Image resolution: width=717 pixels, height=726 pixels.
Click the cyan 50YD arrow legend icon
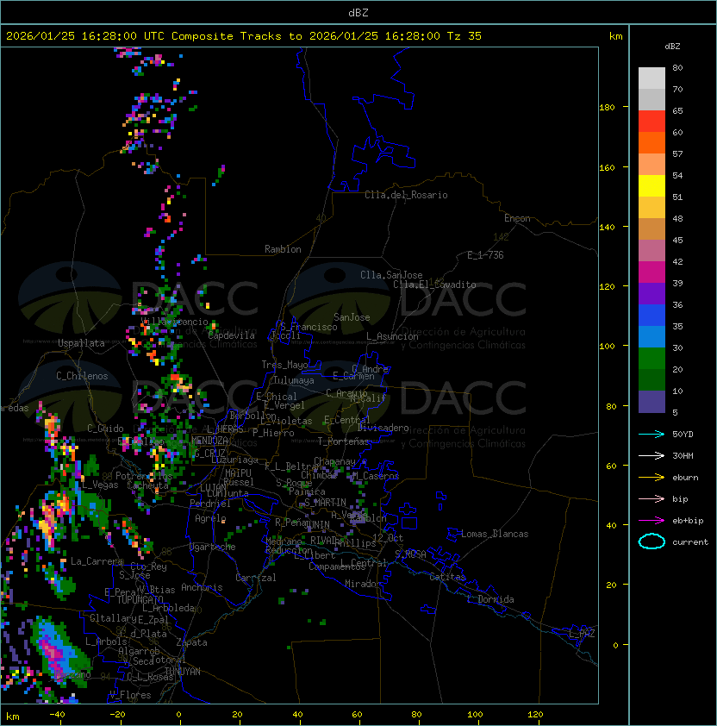tap(652, 434)
